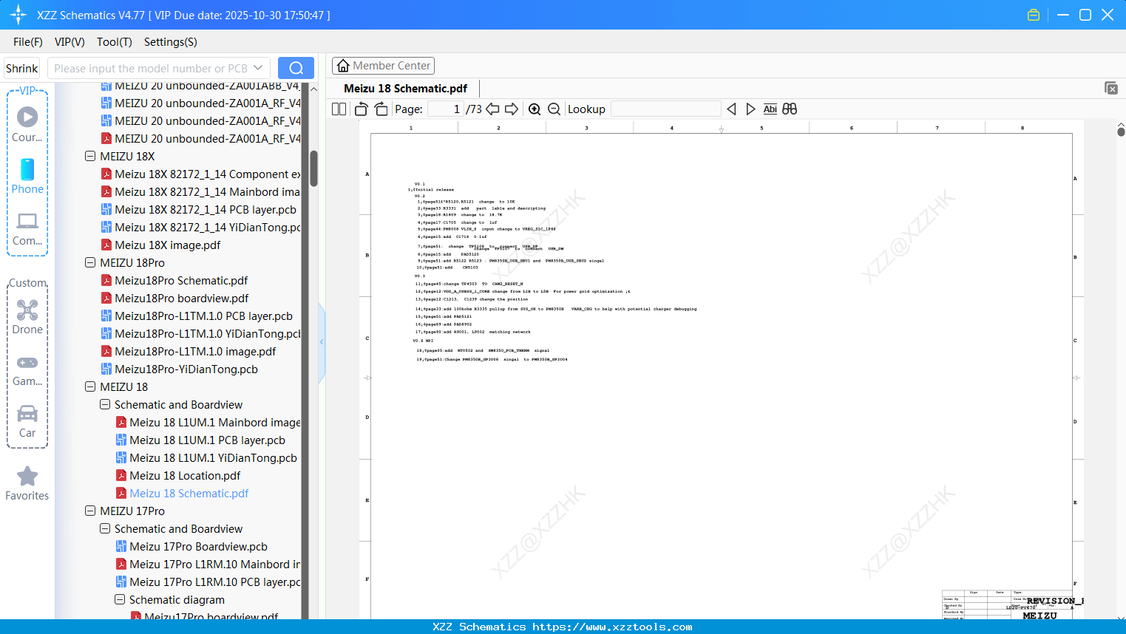
Task: Go to the previous page arrow
Action: pyautogui.click(x=492, y=109)
